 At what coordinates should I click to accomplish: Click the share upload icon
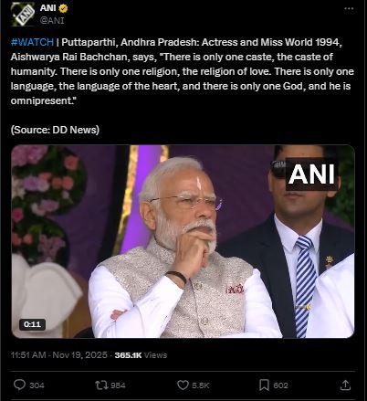coord(345,385)
